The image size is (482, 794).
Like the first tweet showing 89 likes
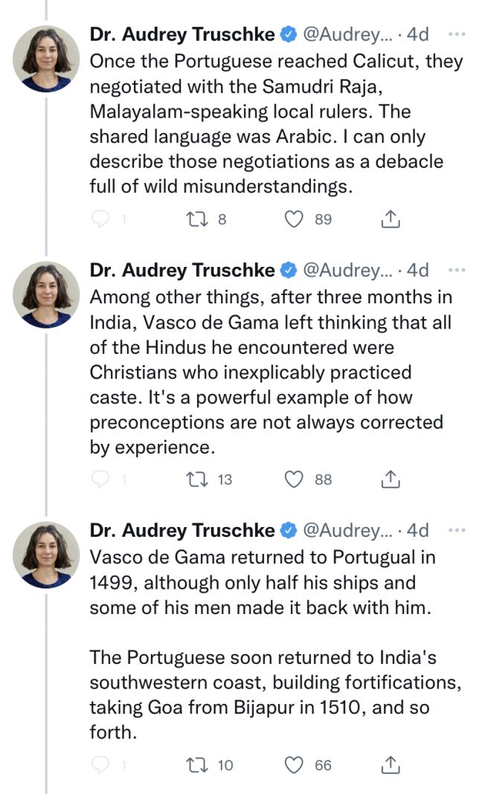pyautogui.click(x=294, y=219)
